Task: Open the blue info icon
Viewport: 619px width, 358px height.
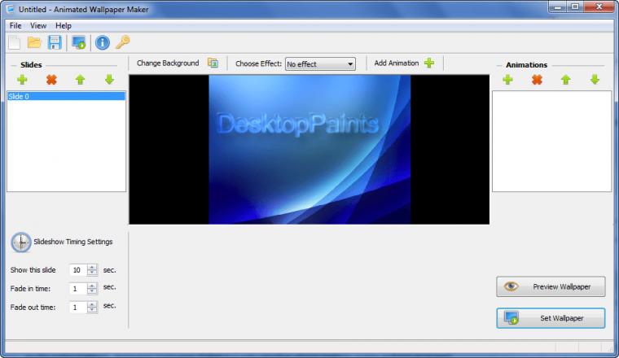Action: coord(103,42)
